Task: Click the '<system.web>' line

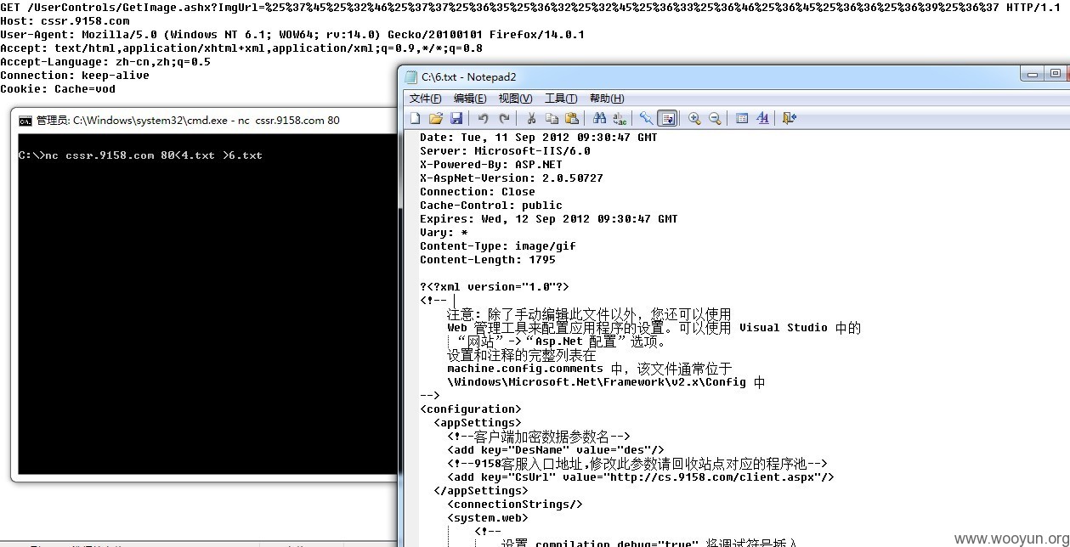Action: [488, 518]
